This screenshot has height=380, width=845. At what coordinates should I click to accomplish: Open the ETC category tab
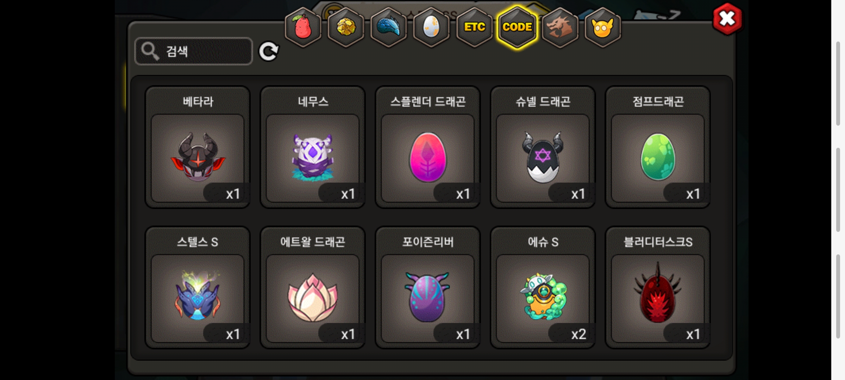tap(474, 27)
